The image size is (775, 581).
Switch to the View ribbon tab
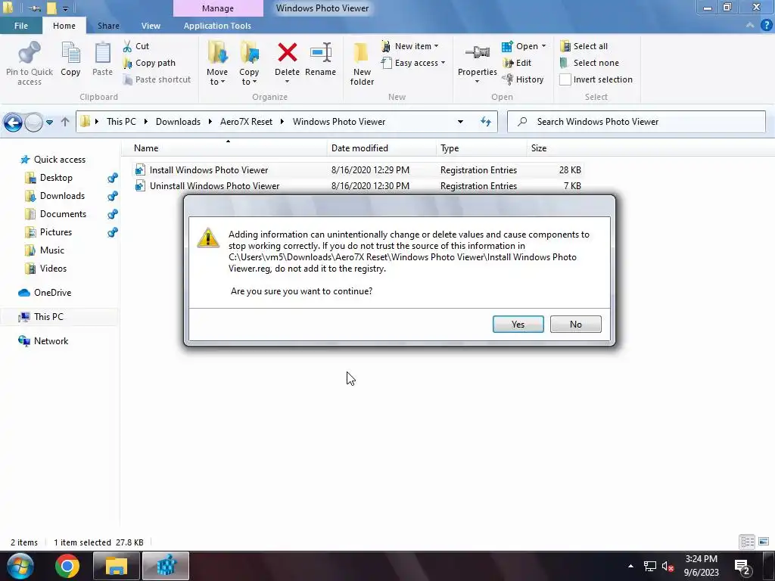[151, 26]
